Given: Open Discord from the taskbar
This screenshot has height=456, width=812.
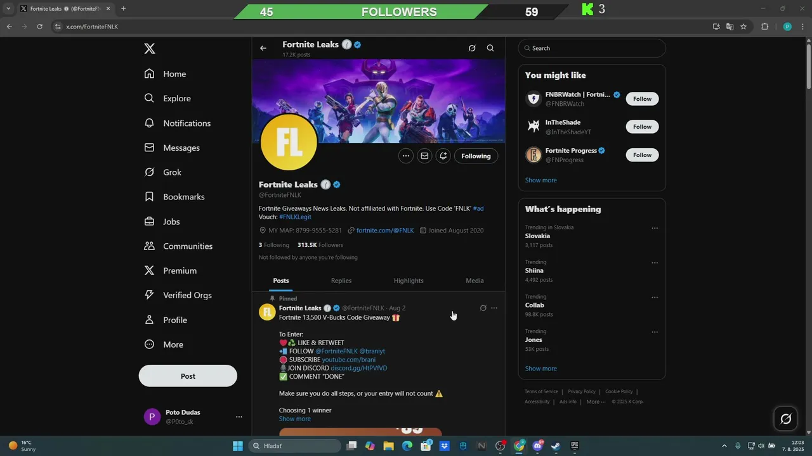Looking at the screenshot, I should tap(538, 446).
